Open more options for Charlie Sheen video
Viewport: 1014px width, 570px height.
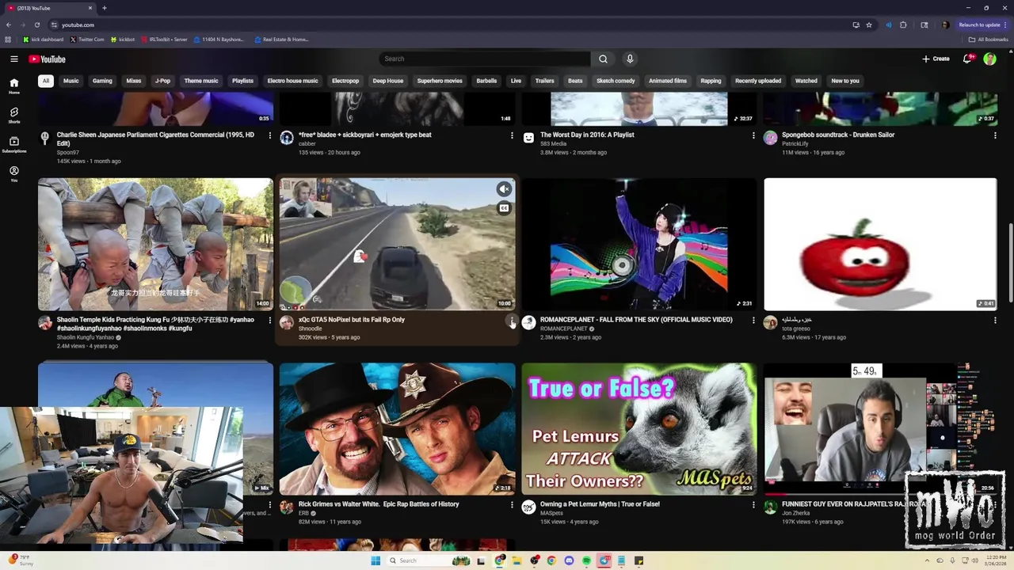(x=270, y=135)
